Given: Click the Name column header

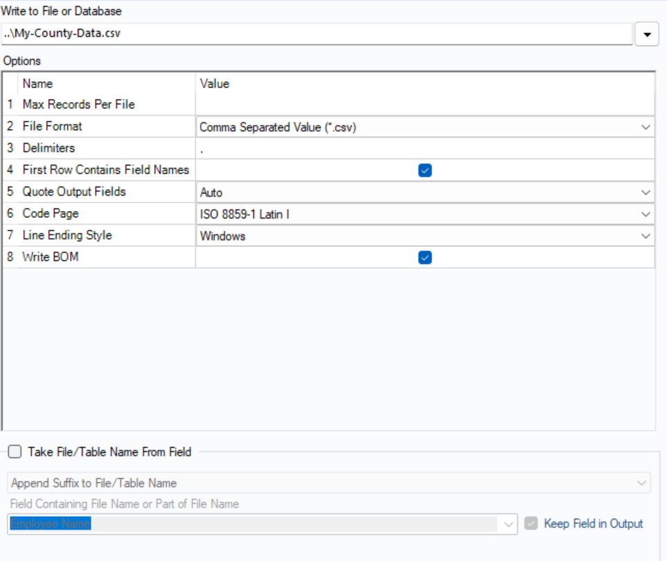Looking at the screenshot, I should click(37, 84).
